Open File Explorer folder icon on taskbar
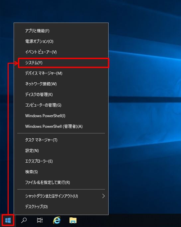 click(x=73, y=220)
